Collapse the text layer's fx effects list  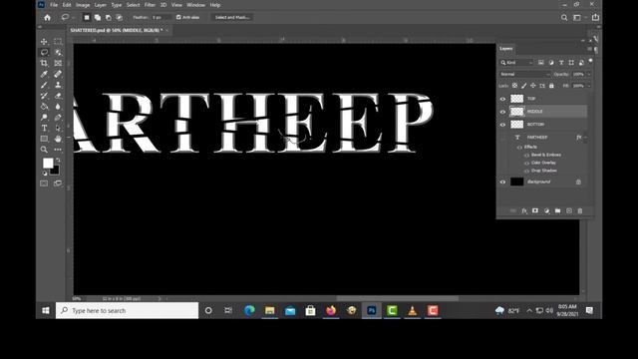(585, 138)
